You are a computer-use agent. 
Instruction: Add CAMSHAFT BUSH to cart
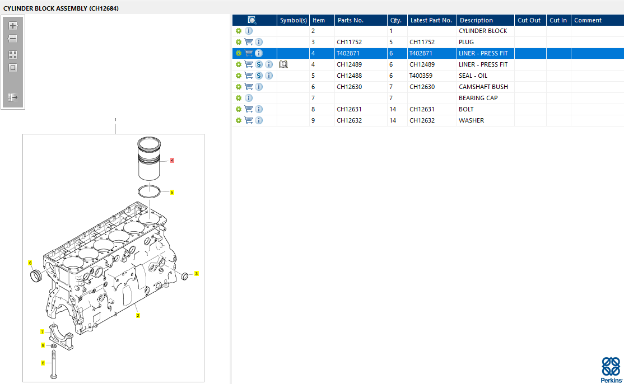click(x=249, y=87)
